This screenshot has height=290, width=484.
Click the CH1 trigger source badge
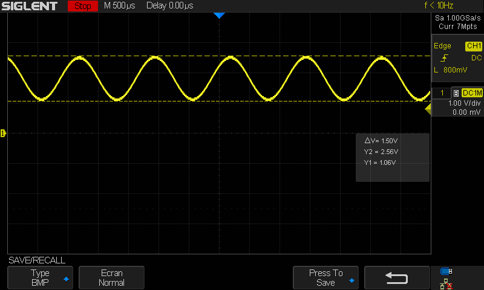pos(474,46)
